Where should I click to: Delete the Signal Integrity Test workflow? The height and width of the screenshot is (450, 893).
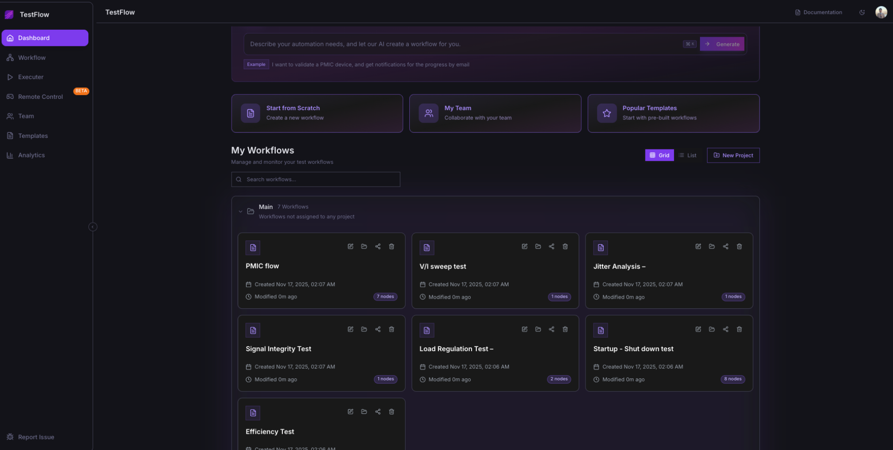(x=392, y=329)
